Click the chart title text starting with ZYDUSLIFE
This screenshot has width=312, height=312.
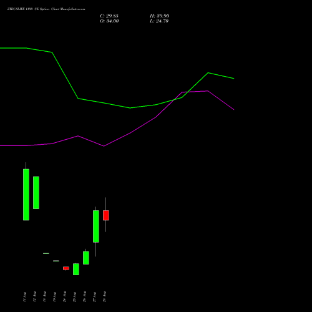46,9
